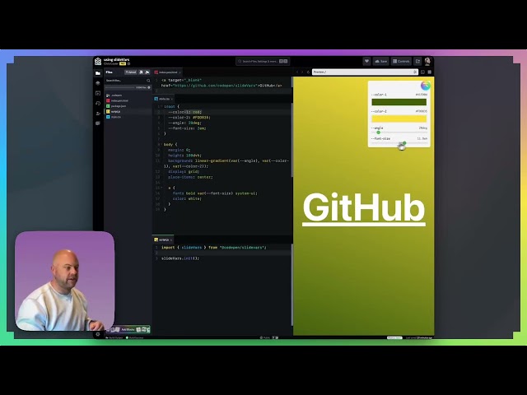Viewport: 527px width, 395px height.
Task: Click the Add Blocks button
Action: (x=128, y=329)
